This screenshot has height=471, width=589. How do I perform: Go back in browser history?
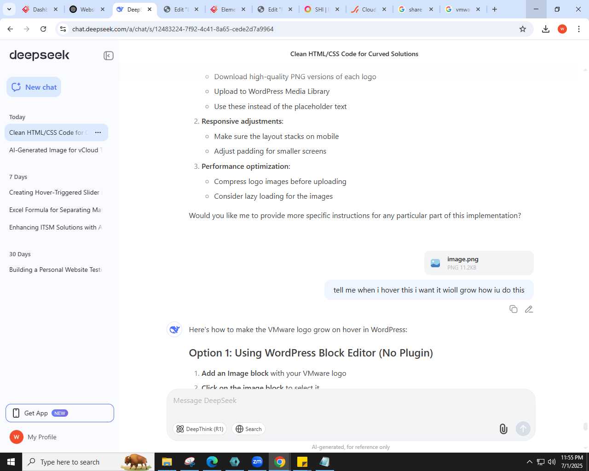pos(10,29)
